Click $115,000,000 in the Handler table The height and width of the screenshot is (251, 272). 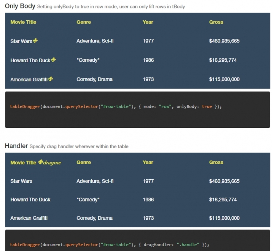224,218
